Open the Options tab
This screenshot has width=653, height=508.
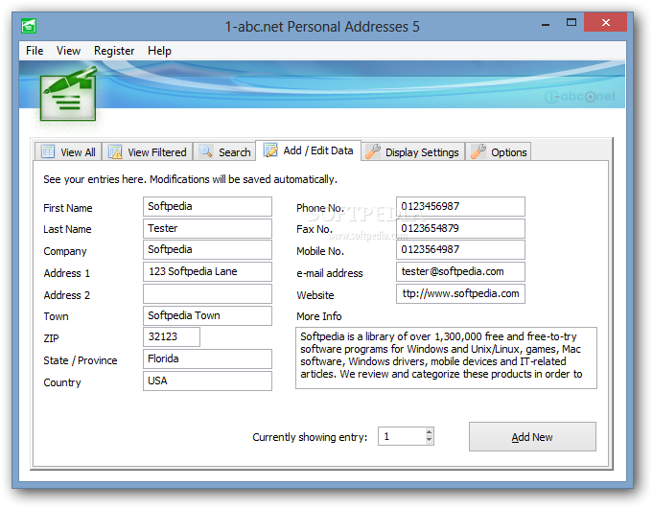coord(499,152)
